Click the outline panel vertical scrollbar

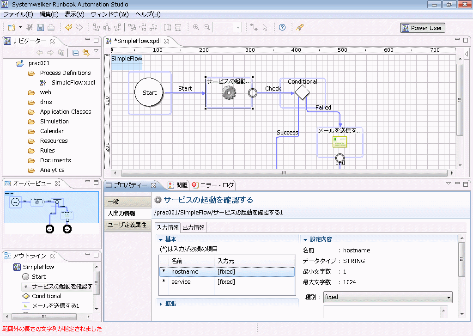pyautogui.click(x=97, y=283)
